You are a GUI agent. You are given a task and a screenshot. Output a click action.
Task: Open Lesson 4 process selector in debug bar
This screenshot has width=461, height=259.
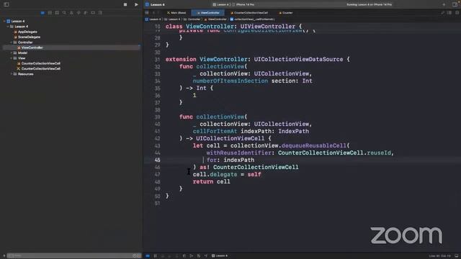click(x=220, y=256)
